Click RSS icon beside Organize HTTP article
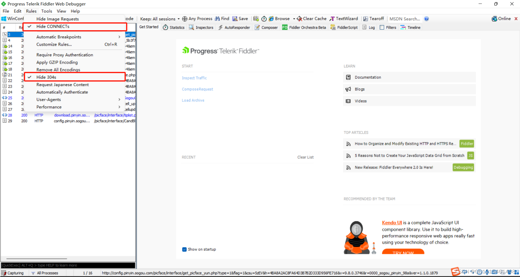This screenshot has height=277, width=520. (348, 144)
